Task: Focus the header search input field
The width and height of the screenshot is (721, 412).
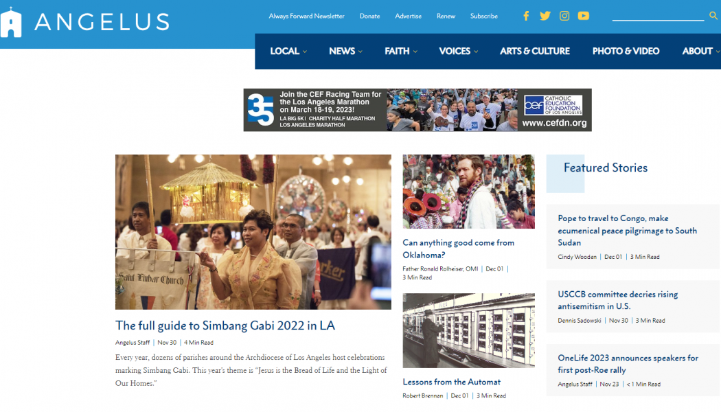Action: (658, 16)
